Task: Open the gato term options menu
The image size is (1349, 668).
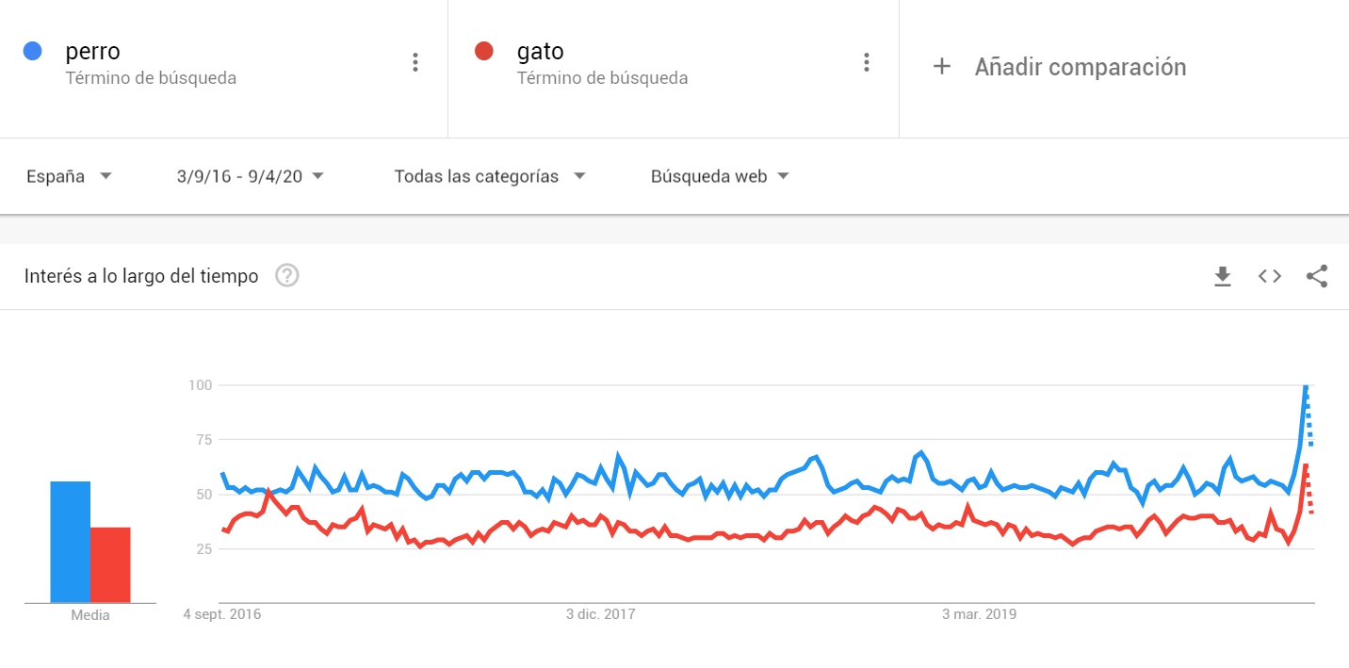Action: (x=867, y=62)
